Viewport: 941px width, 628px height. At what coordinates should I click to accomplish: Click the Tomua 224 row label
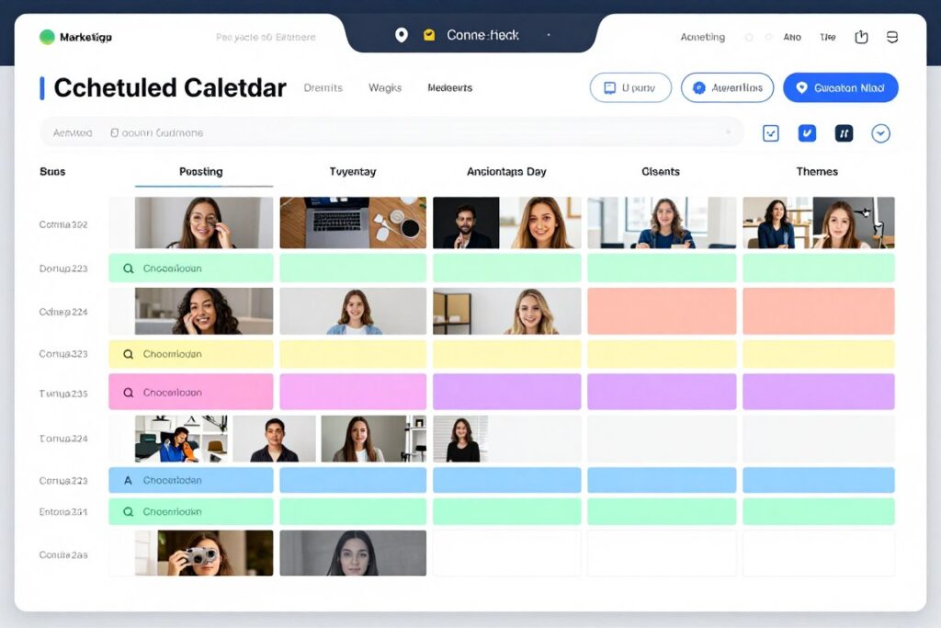(63, 439)
